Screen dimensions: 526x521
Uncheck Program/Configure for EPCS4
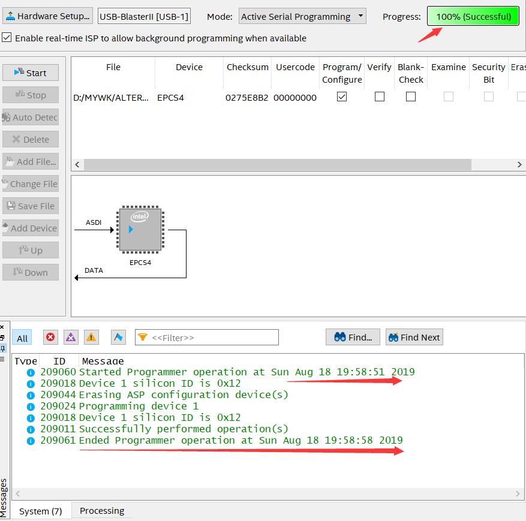click(342, 97)
